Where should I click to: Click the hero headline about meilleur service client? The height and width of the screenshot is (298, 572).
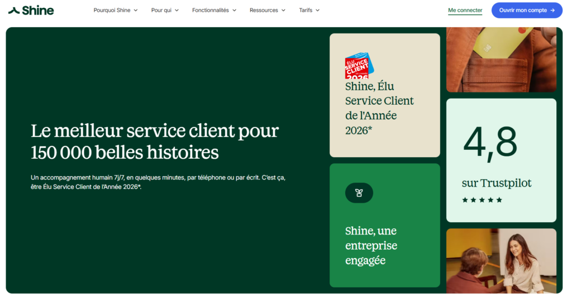pos(155,141)
